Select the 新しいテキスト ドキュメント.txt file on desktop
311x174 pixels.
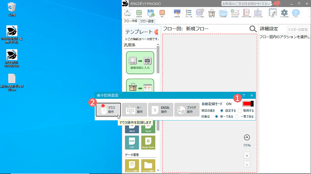coord(12,82)
